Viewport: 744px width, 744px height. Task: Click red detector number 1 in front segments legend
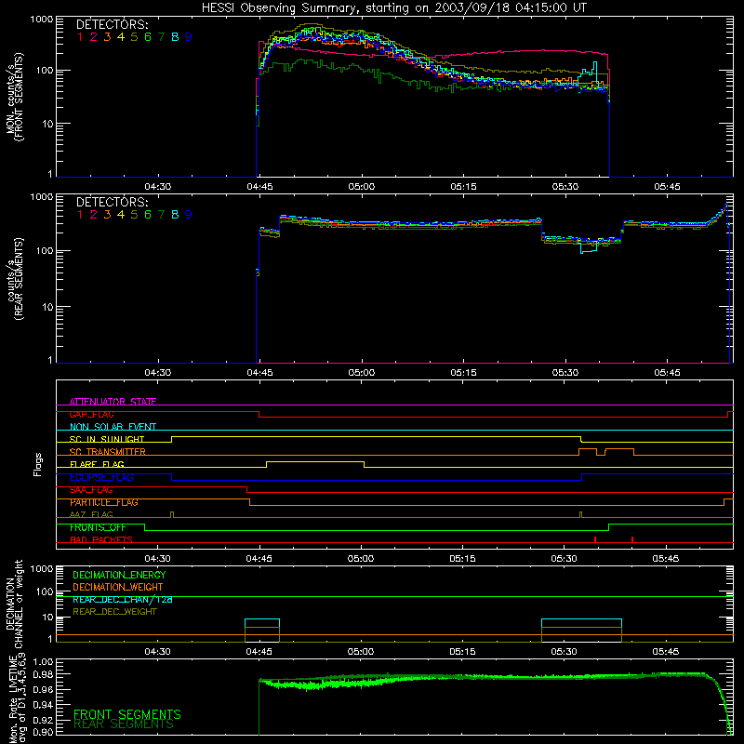[80, 37]
